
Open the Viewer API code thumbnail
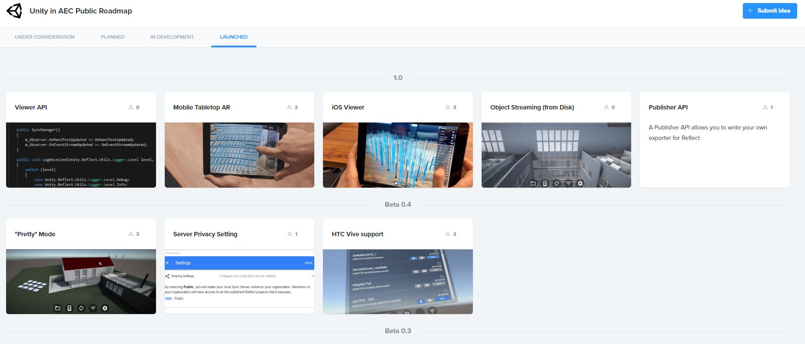pos(81,155)
